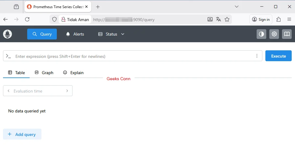Switch to the Table tab
The height and width of the screenshot is (154, 295).
click(x=16, y=73)
